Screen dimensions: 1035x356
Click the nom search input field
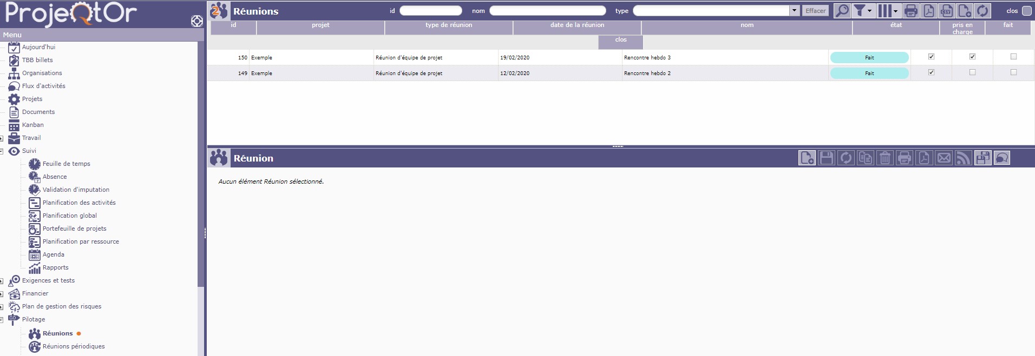coord(547,11)
